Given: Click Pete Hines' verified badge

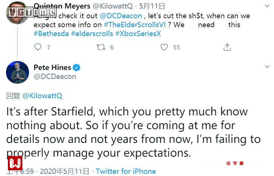Looking at the screenshot, I should (x=77, y=67).
